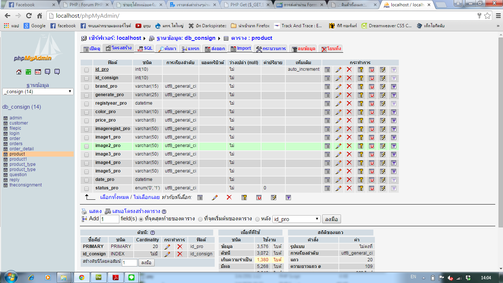Viewport: 503px width, 283px height.
Task: Edit the PRIMARY index with pencil icon
Action: (167, 247)
